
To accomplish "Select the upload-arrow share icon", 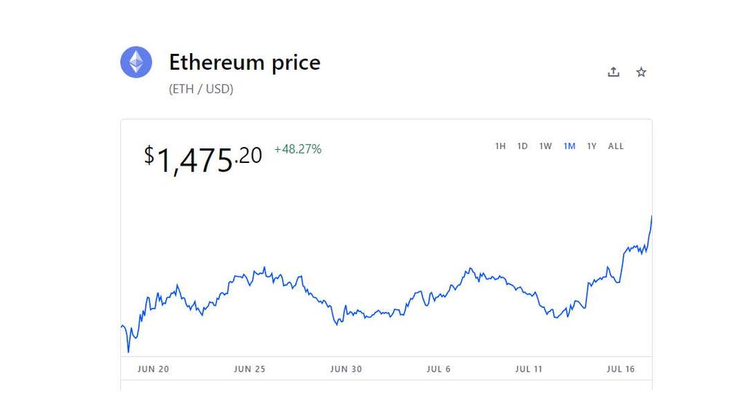I will coord(613,71).
